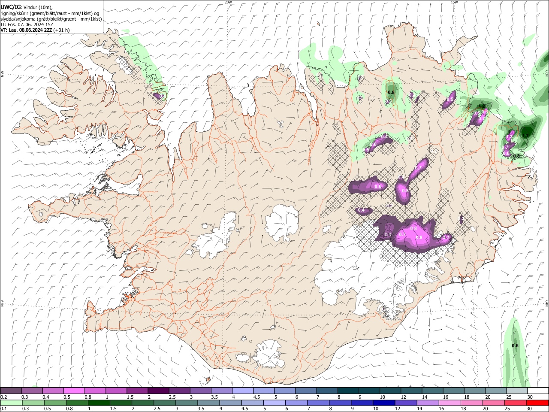
Task: Click the 'rigning/skúrir' legend description line
Action: (x=50, y=13)
